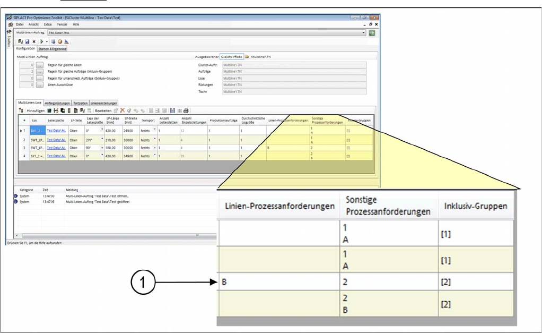The width and height of the screenshot is (542, 333).
Task: Open the Test Data link in row 2
Action: [x=56, y=140]
